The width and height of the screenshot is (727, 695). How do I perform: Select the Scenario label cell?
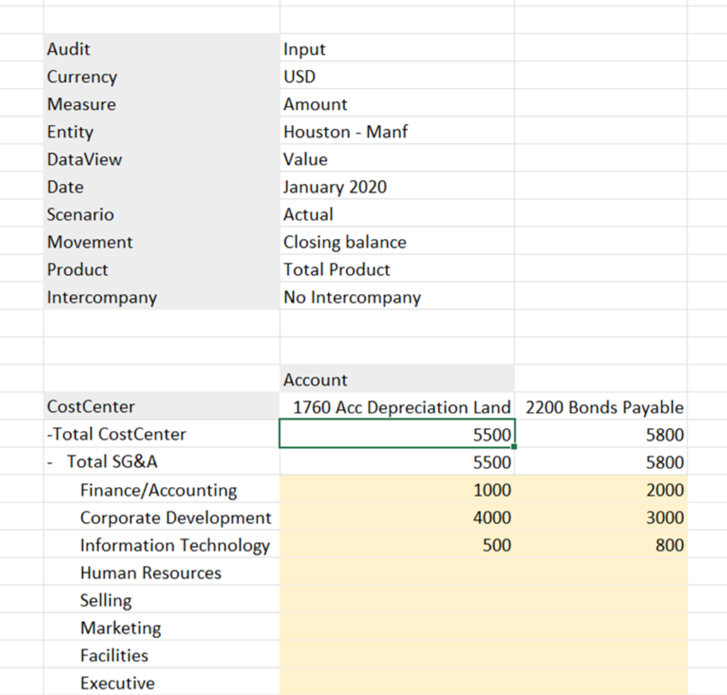(x=161, y=213)
